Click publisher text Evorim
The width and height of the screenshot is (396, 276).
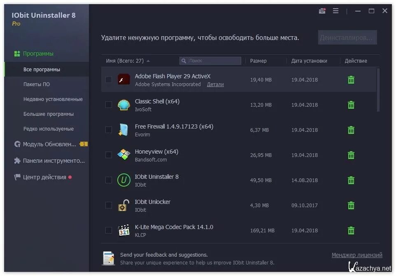(142, 134)
